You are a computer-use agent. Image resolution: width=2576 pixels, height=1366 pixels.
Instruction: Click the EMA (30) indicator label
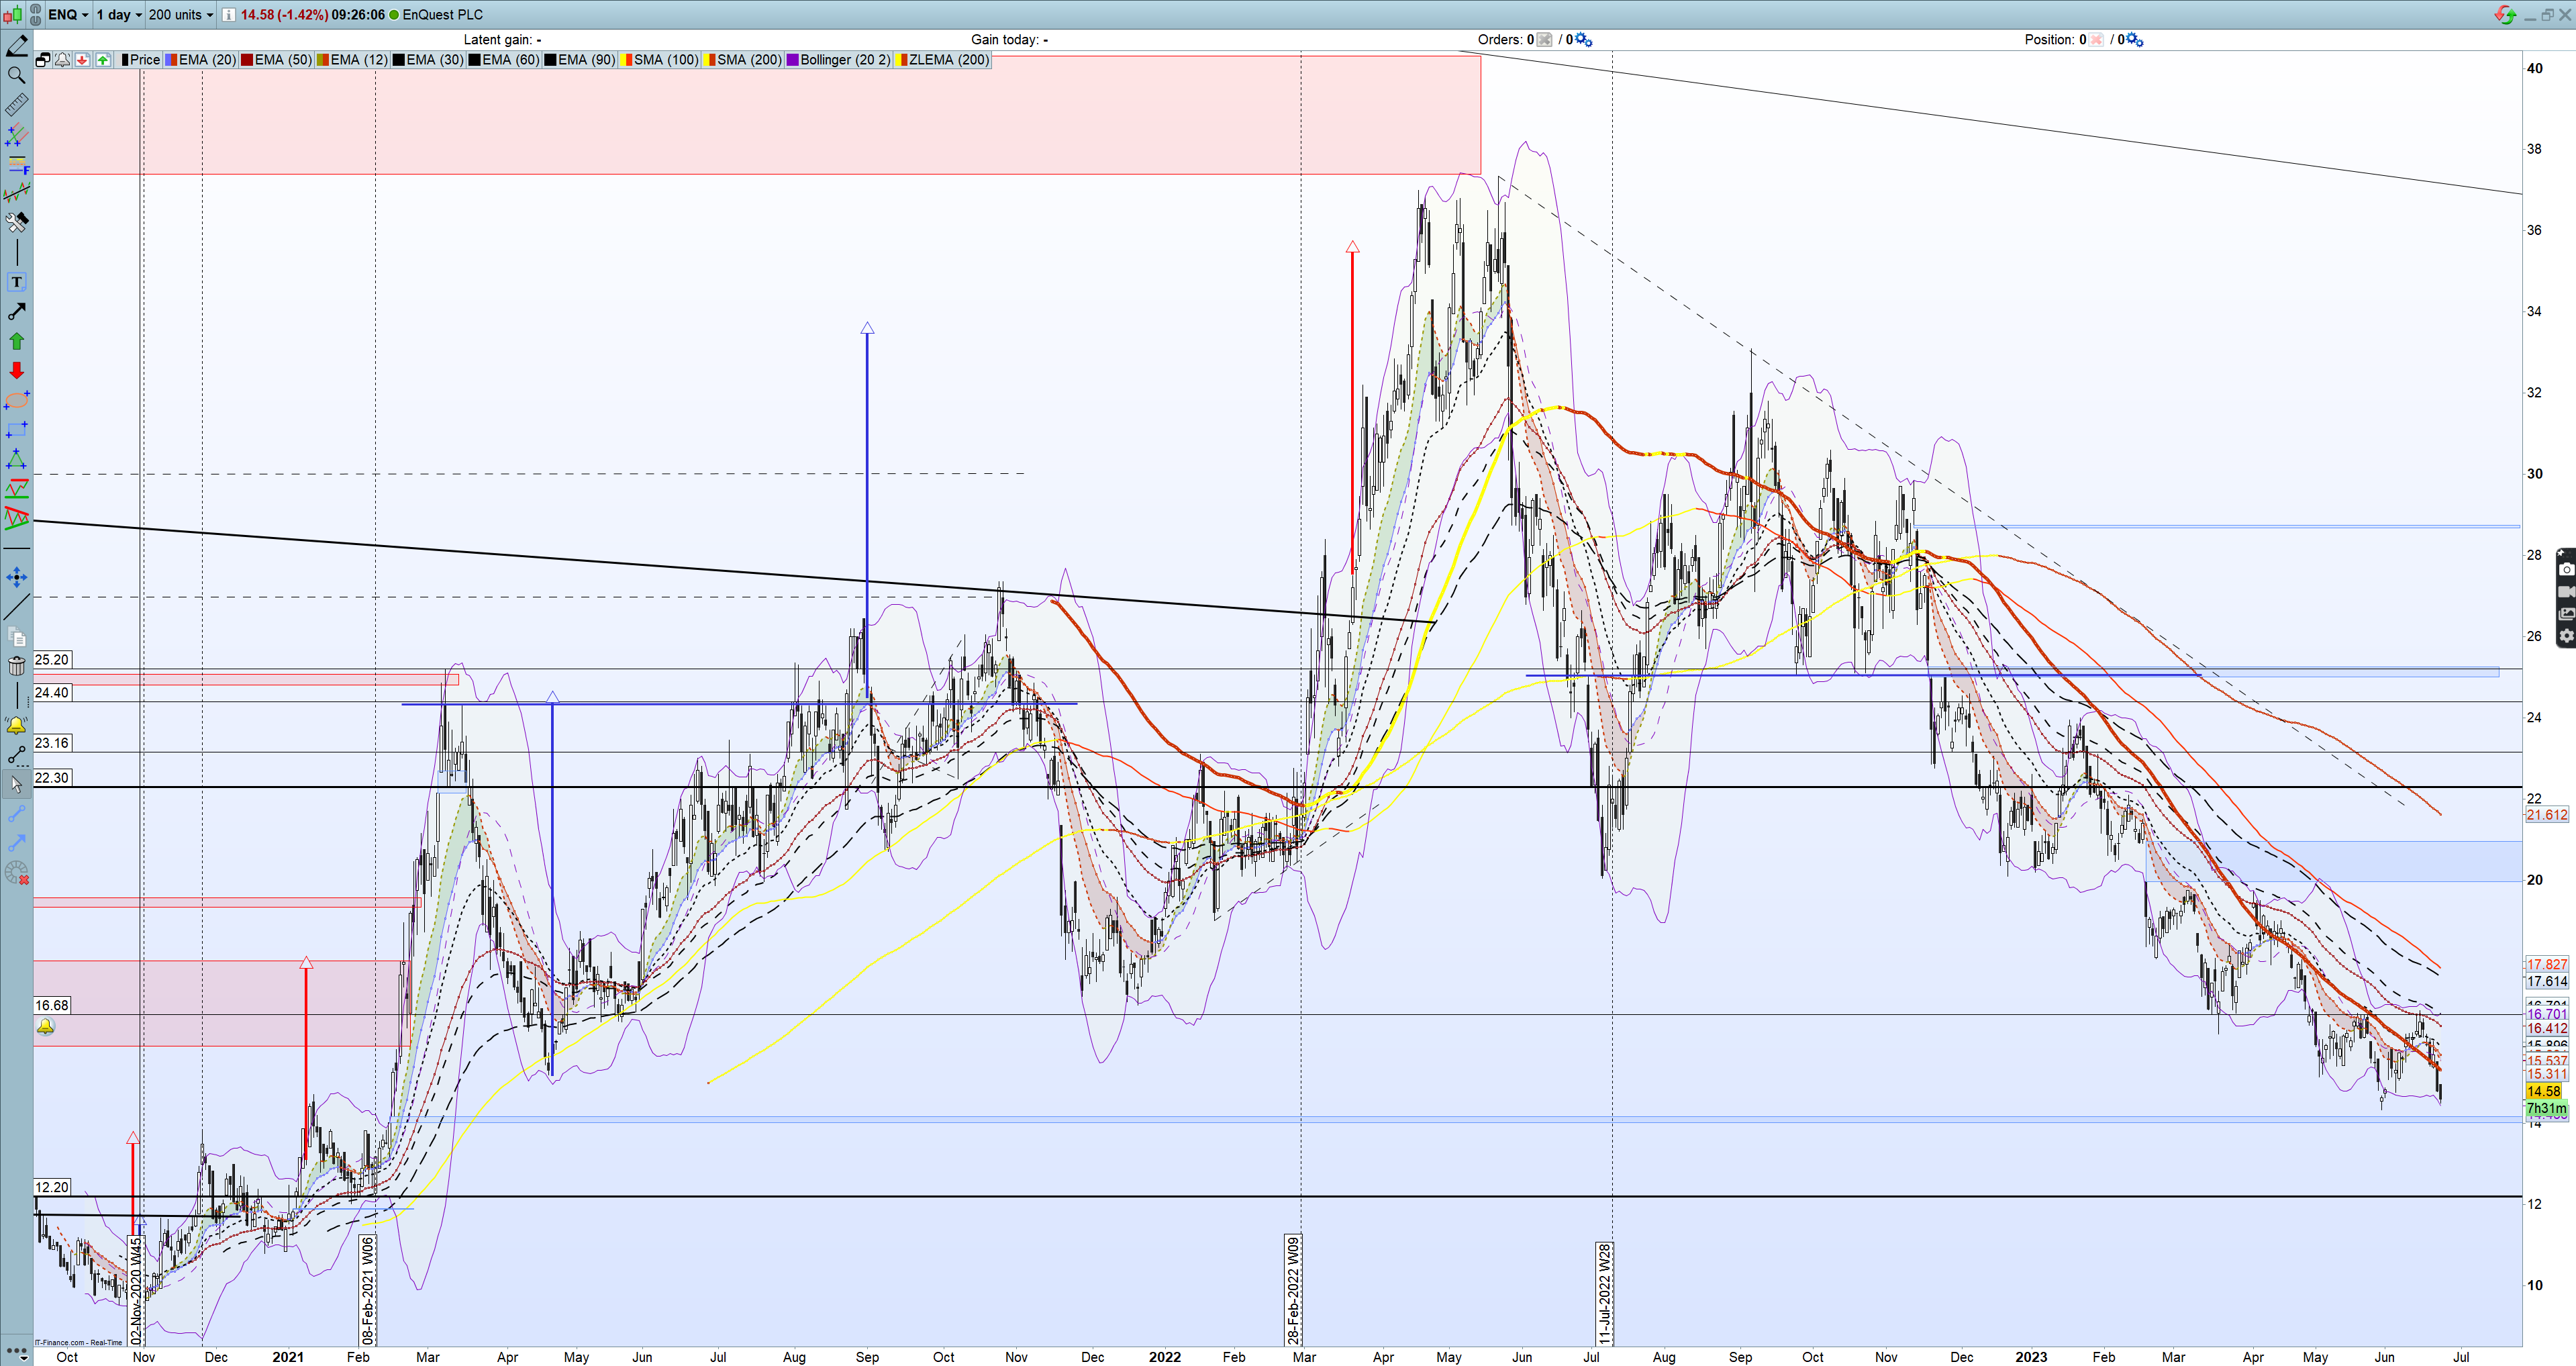[x=429, y=60]
